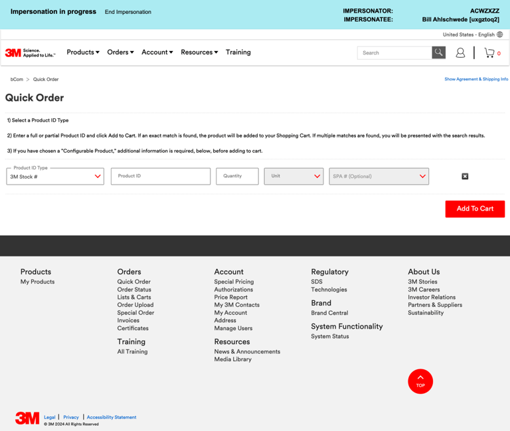Open 3M Careers footer link
The height and width of the screenshot is (431, 510).
point(424,290)
